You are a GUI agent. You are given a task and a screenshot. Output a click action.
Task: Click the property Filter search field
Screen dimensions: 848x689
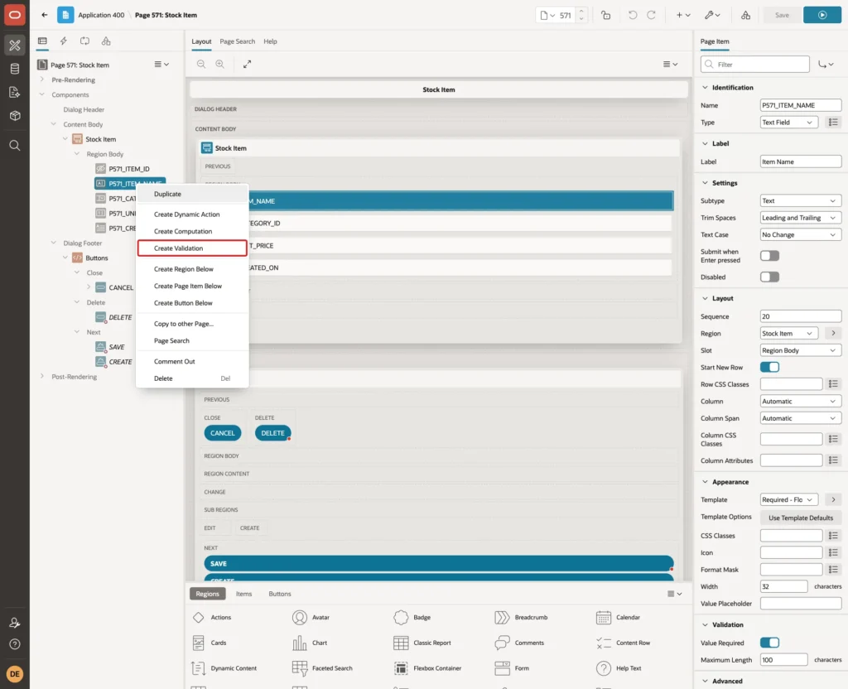(x=755, y=65)
